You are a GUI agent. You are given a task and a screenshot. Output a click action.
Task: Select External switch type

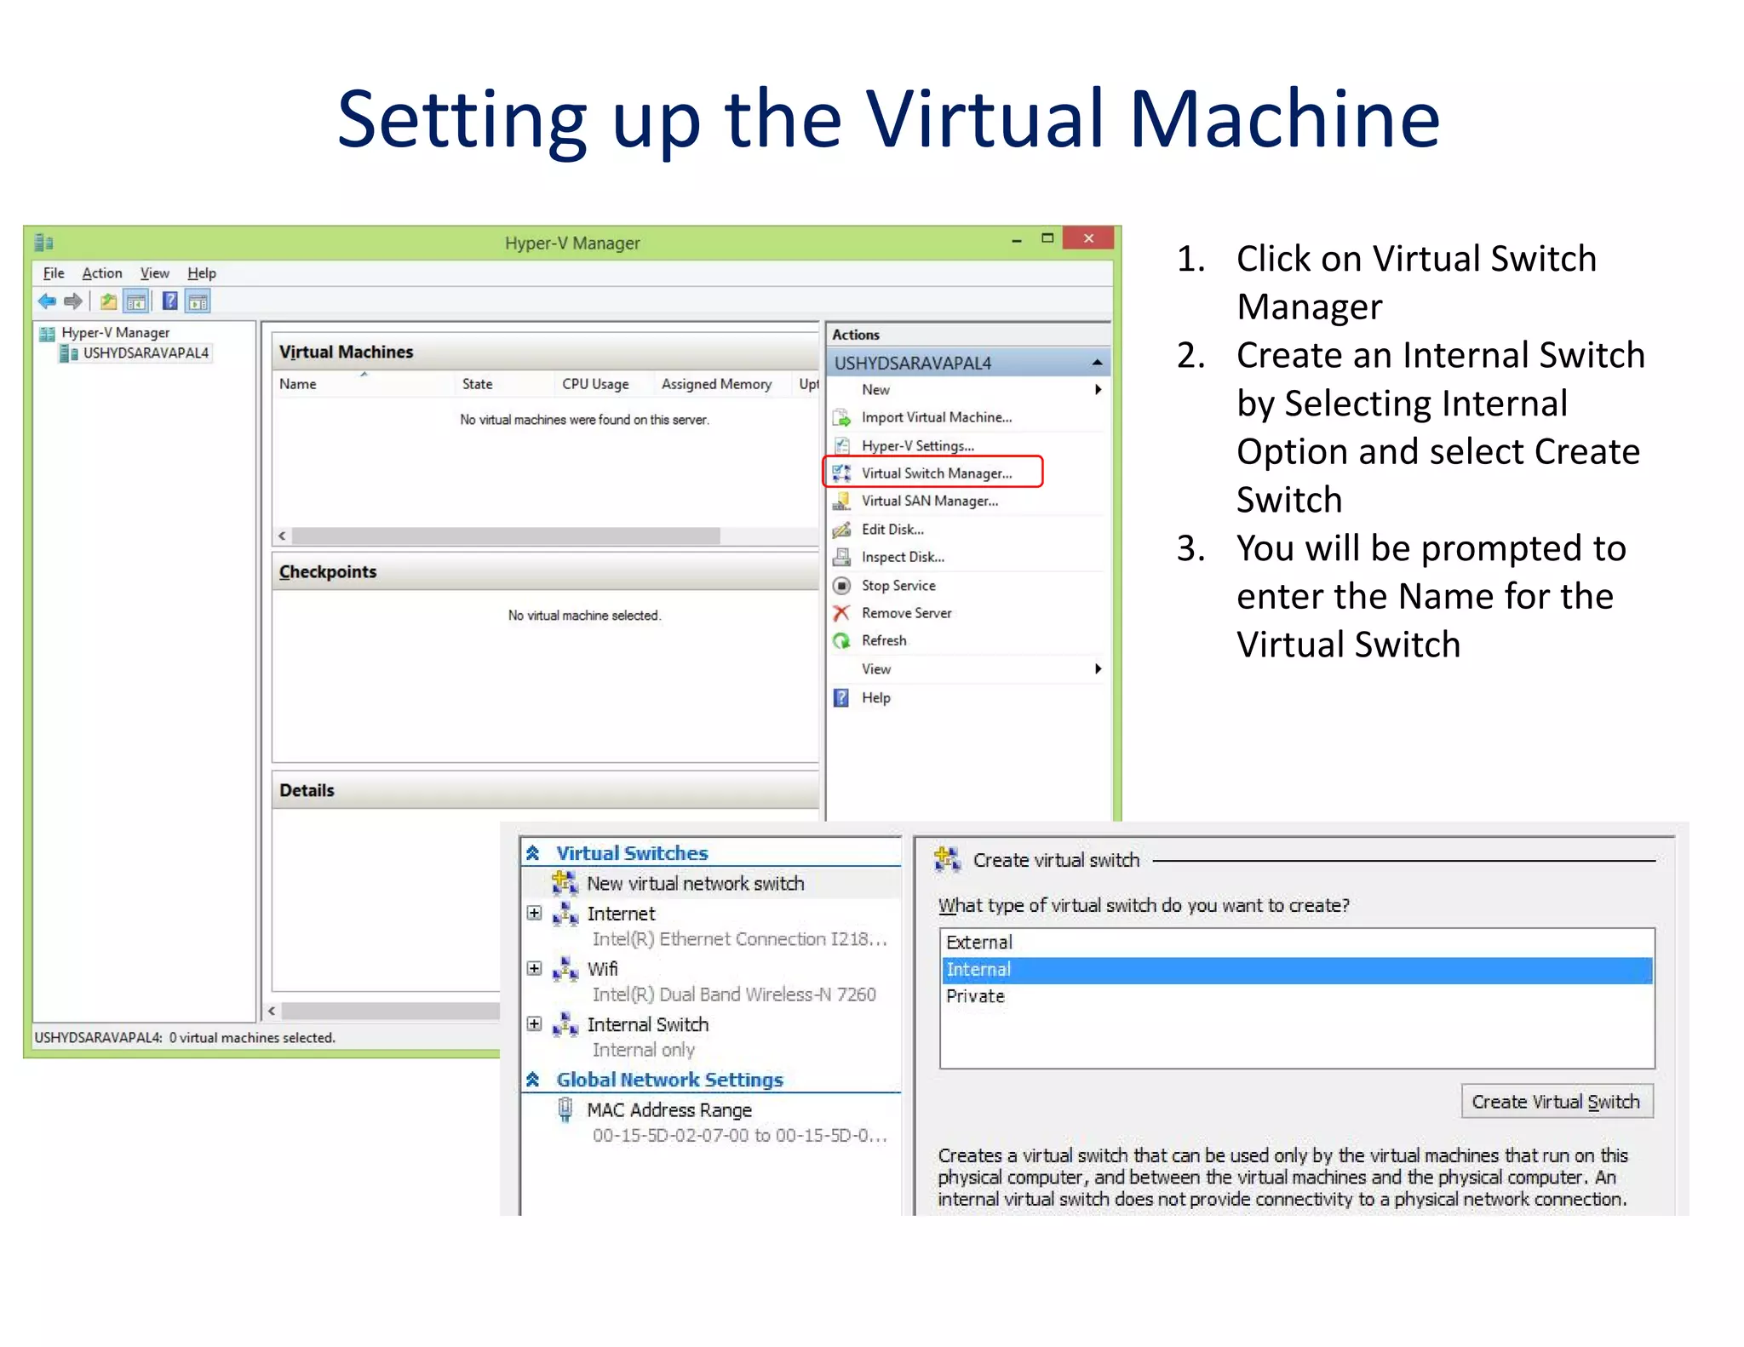[1296, 943]
